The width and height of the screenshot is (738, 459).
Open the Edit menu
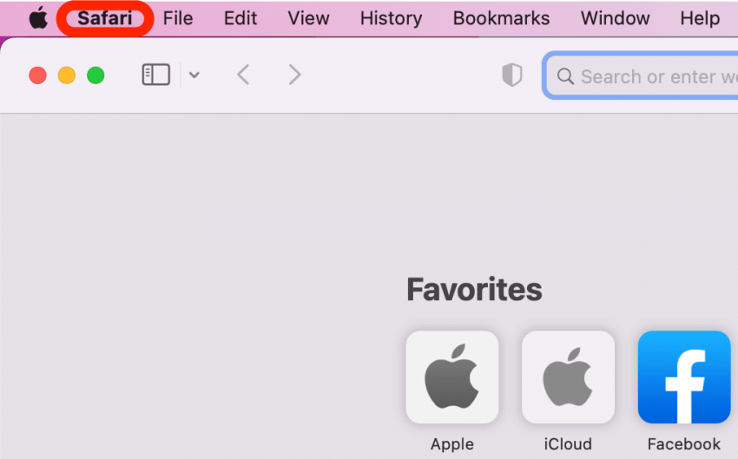tap(241, 18)
